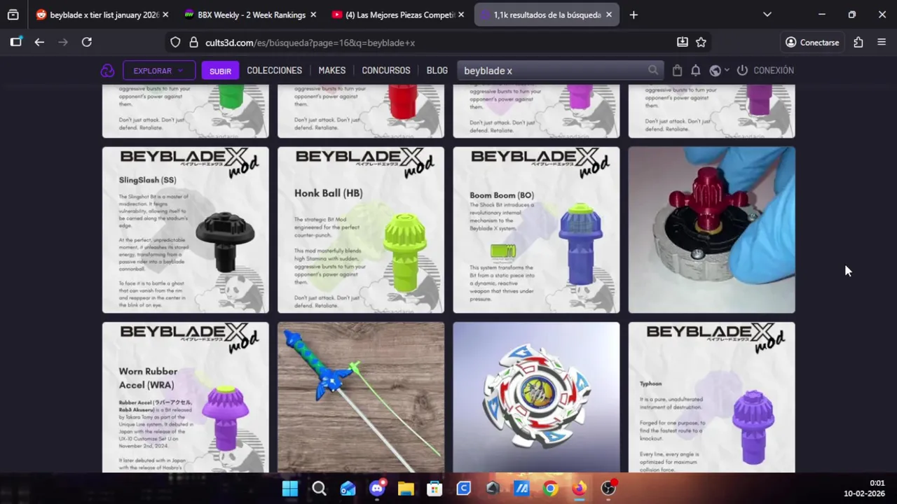Open the Worn Rubber Accel (WRA) card

tap(186, 397)
